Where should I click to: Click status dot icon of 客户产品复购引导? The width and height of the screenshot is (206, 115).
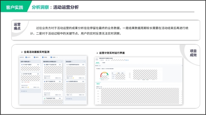(x=44, y=81)
